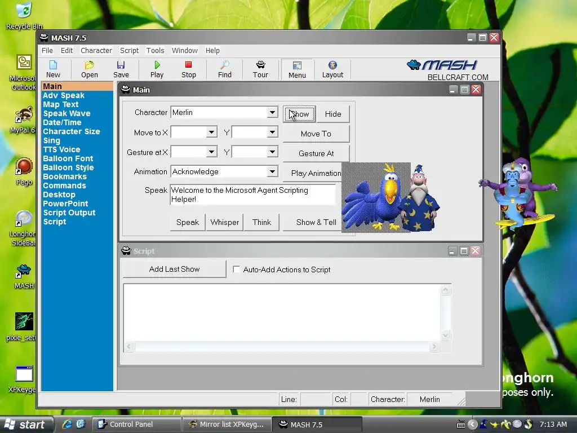Switch to Control Panel taskbar button

pyautogui.click(x=136, y=425)
